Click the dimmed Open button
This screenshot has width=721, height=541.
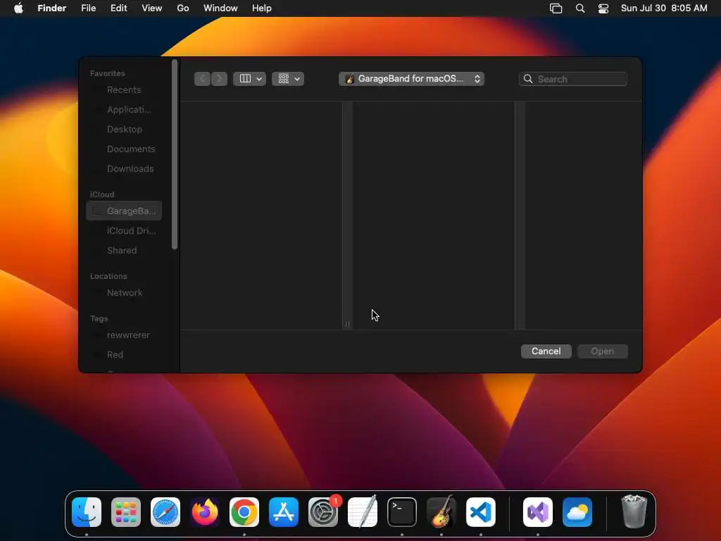[603, 352]
